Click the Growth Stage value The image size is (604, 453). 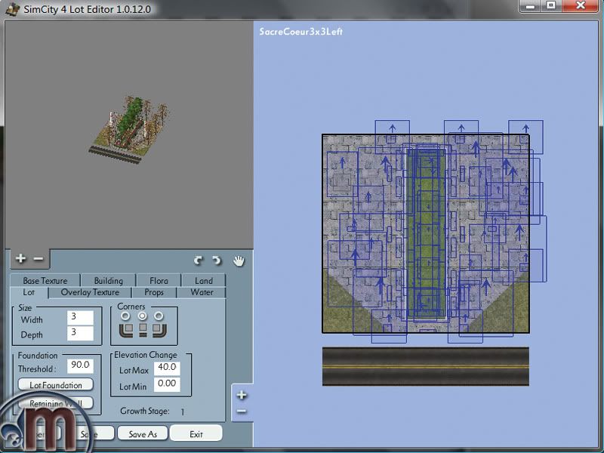[183, 411]
